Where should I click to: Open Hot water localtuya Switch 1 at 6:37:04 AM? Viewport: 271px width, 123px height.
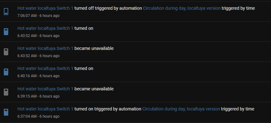45,109
